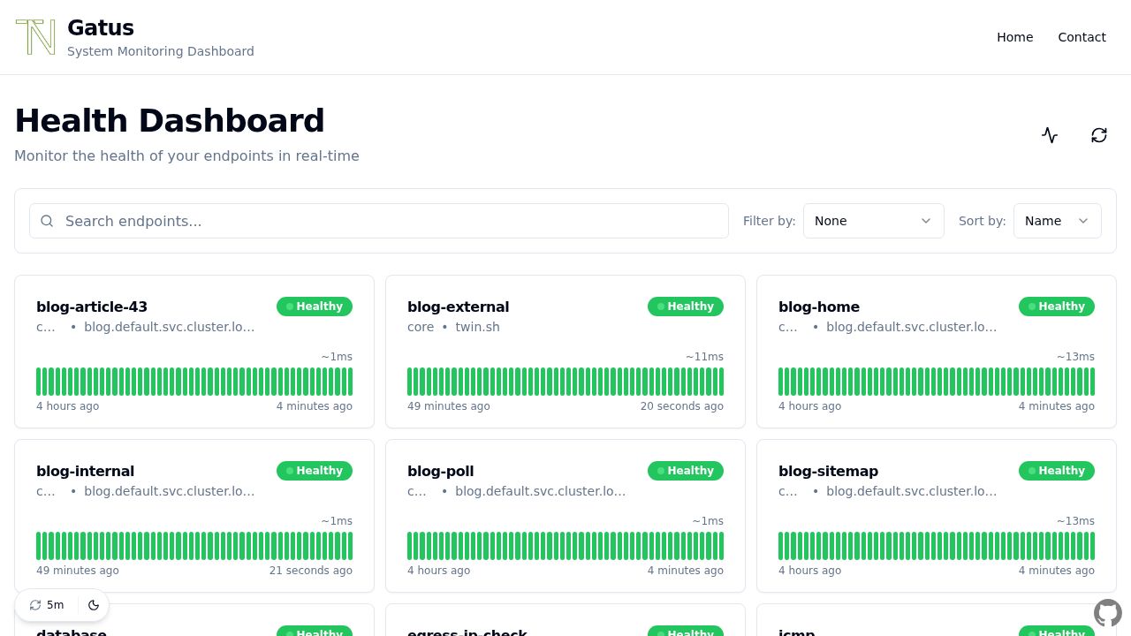Click the Healthy badge on blog-external
Viewport: 1131px width, 636px height.
click(686, 307)
